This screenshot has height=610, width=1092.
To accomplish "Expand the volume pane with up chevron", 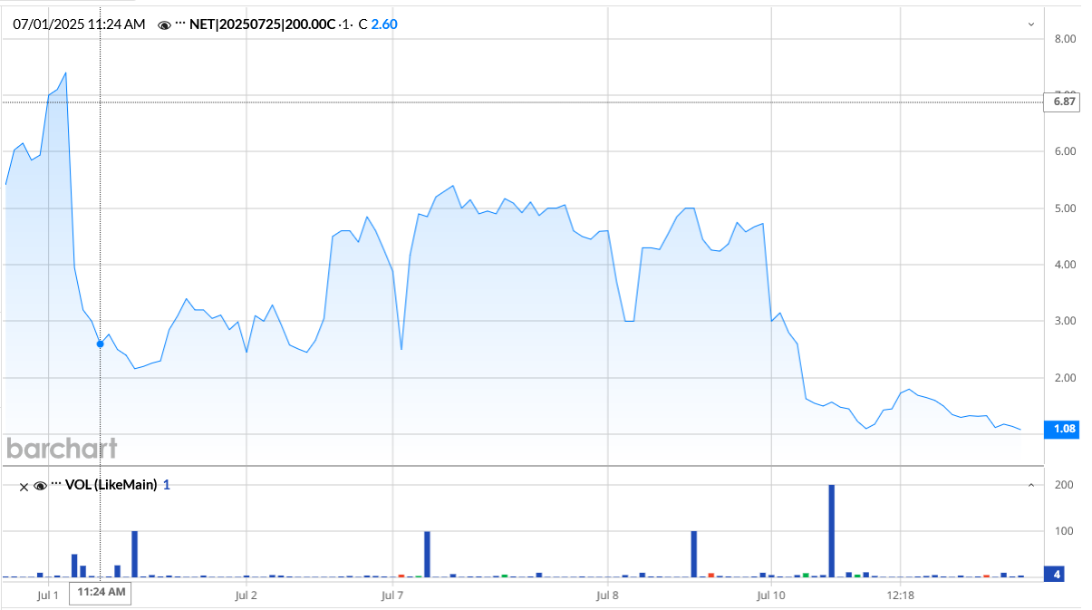I will pos(1030,486).
